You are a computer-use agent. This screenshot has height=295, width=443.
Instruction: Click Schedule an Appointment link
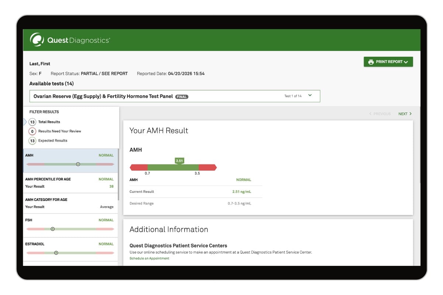149,258
